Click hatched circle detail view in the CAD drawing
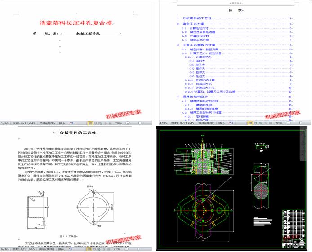Viewport: 312px width, 252px height. click(261, 191)
